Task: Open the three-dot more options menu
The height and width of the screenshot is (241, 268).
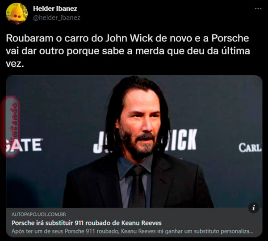Action: click(x=258, y=8)
